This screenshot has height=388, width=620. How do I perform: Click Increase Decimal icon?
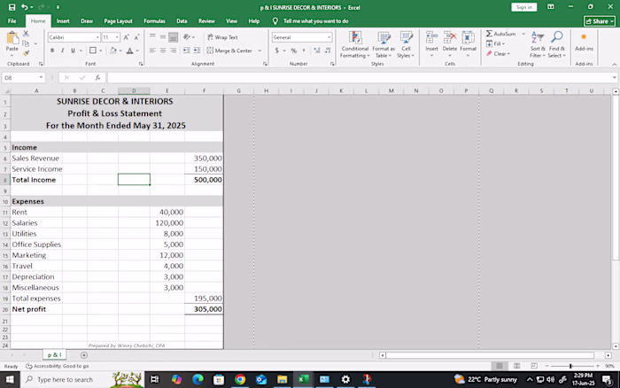coord(317,50)
